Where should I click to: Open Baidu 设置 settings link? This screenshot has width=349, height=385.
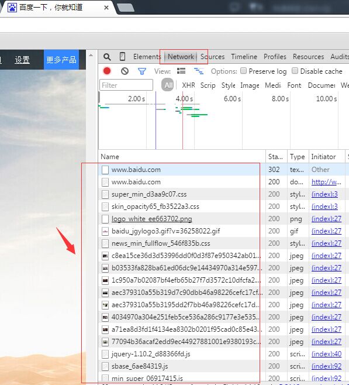coord(22,60)
